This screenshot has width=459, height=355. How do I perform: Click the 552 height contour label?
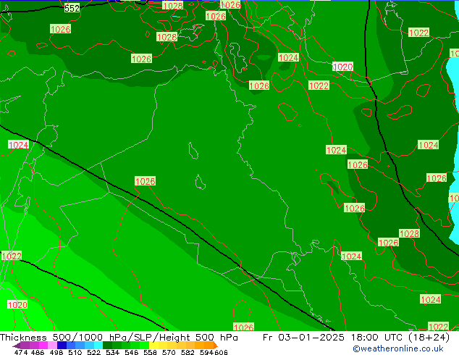[72, 8]
